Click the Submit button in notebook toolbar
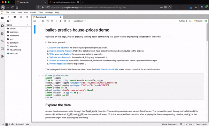This screenshot has height=126, width=209. pos(198,21)
